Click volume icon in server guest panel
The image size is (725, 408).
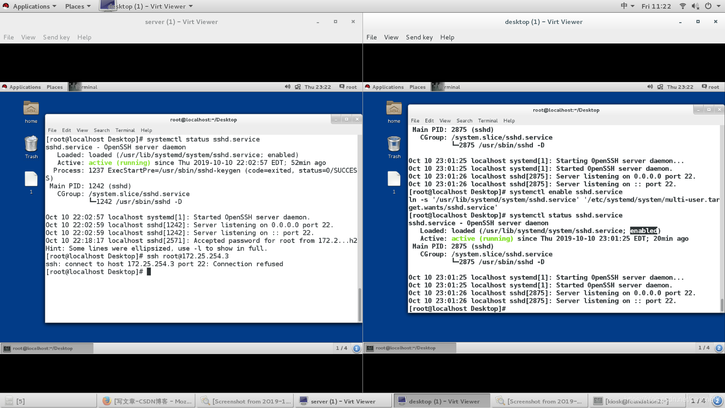click(287, 87)
